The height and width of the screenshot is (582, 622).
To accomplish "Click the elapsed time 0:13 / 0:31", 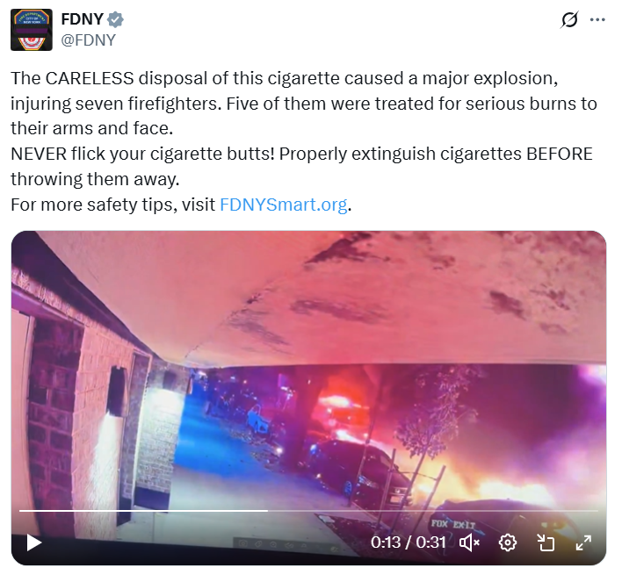I will click(409, 542).
